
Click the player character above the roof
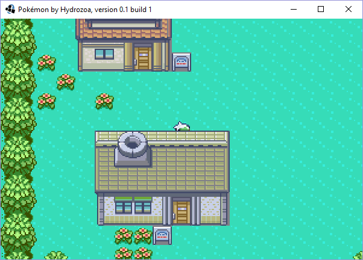(x=181, y=126)
